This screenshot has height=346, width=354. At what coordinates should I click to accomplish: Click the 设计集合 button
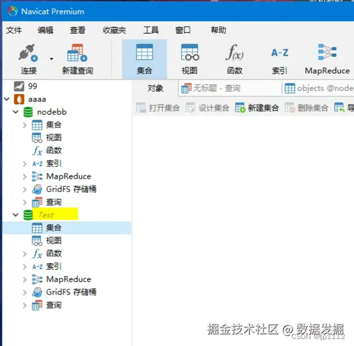point(208,108)
